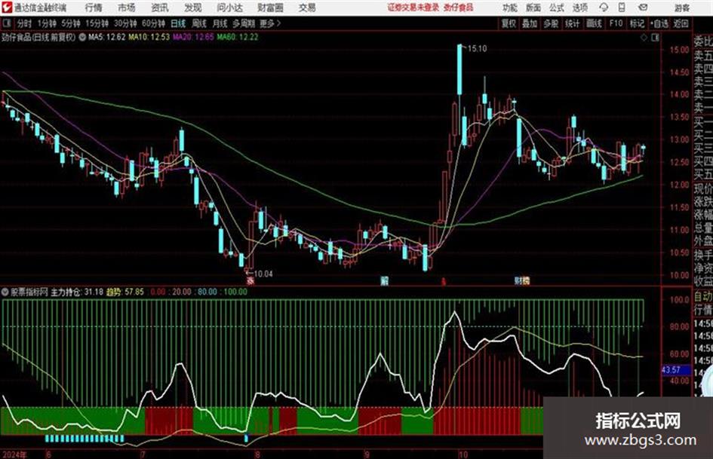Open the 问小达 menu

coord(229,8)
